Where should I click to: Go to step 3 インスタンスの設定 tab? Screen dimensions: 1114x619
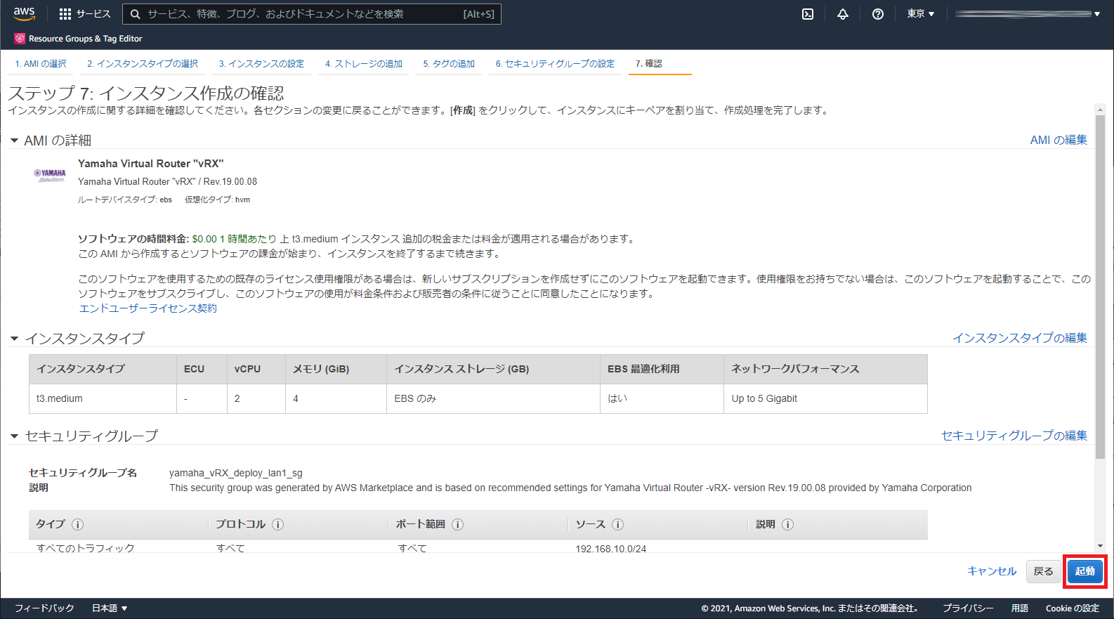point(261,64)
